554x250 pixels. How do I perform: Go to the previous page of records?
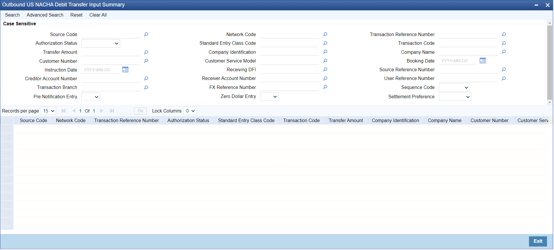(74, 111)
